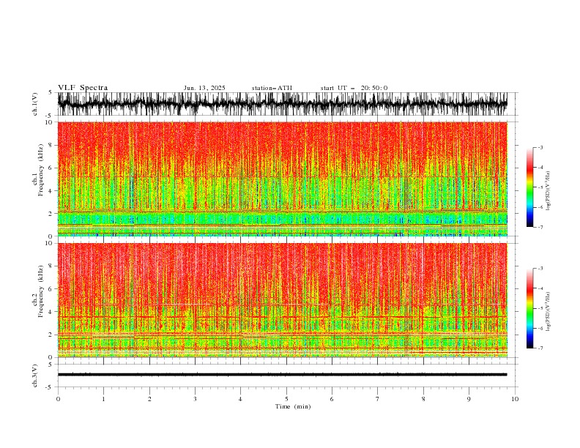Click time axis tick "9"
Viewport: 580px width, 448px height.
[469, 399]
